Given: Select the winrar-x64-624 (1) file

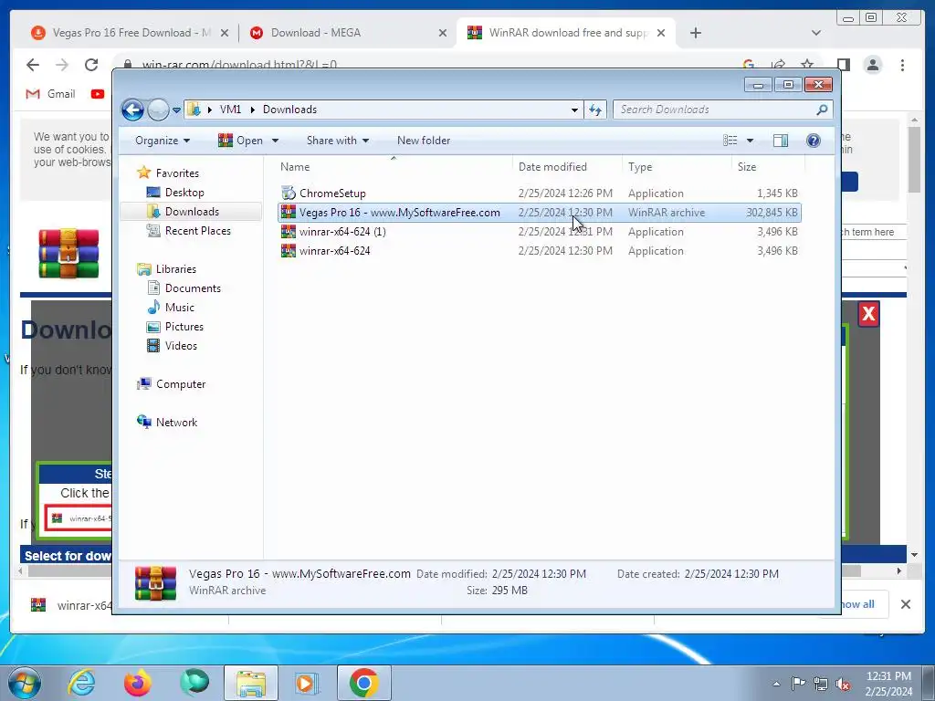Looking at the screenshot, I should [x=539, y=231].
